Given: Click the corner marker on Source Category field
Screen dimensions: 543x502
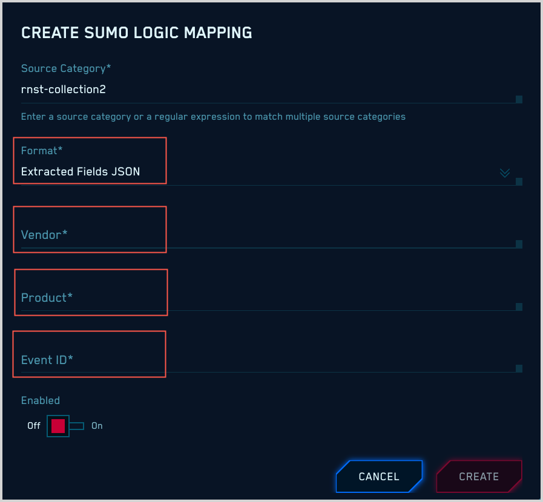Looking at the screenshot, I should pyautogui.click(x=519, y=99).
